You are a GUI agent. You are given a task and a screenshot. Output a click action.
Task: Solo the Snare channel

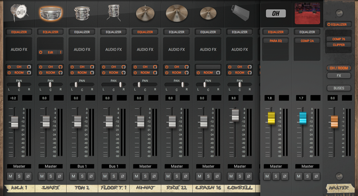coord(51,176)
